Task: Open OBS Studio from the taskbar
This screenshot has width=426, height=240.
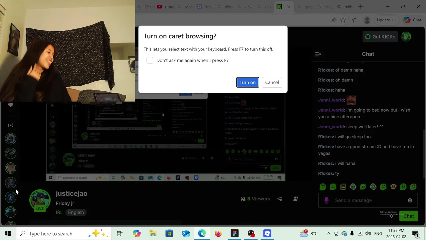Action: (x=251, y=234)
